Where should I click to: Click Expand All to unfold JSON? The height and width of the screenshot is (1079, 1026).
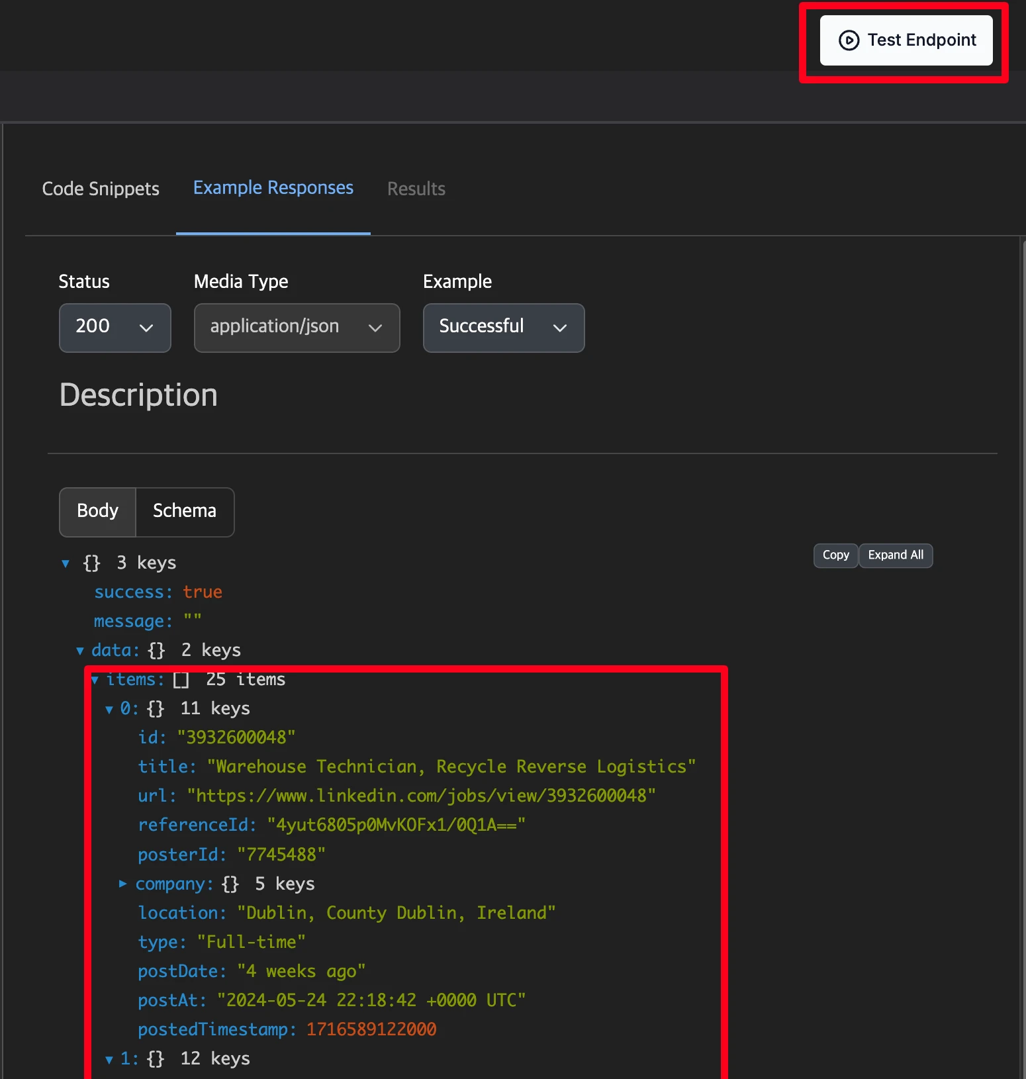(896, 555)
